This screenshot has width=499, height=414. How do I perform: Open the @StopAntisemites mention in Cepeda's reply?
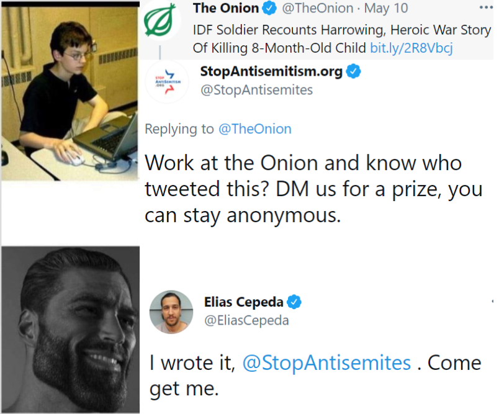tap(327, 362)
